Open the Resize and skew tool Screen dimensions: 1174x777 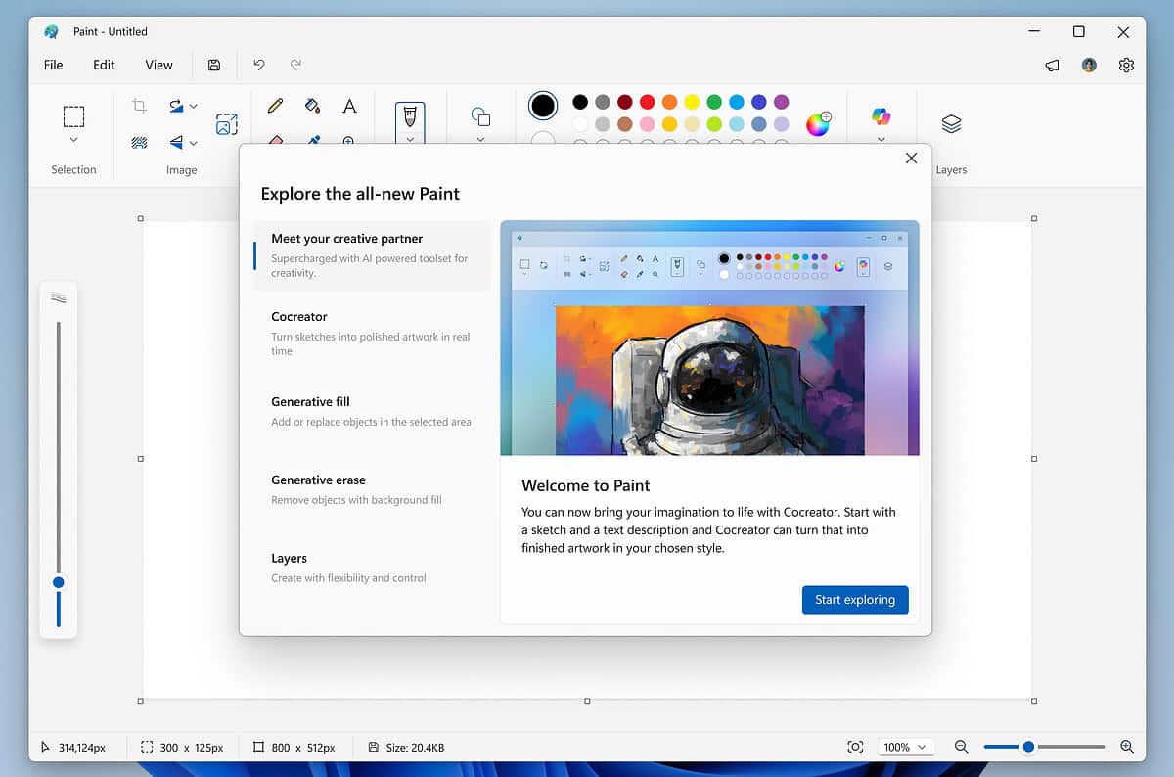(227, 124)
